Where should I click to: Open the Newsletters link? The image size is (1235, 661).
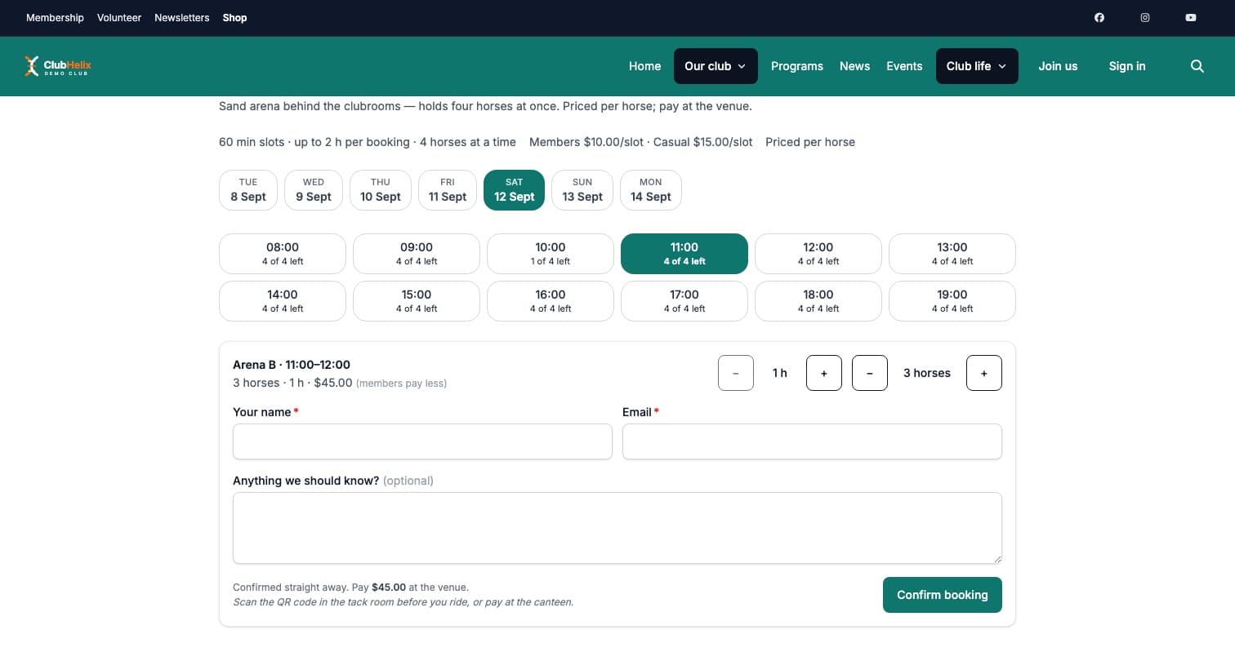point(182,18)
